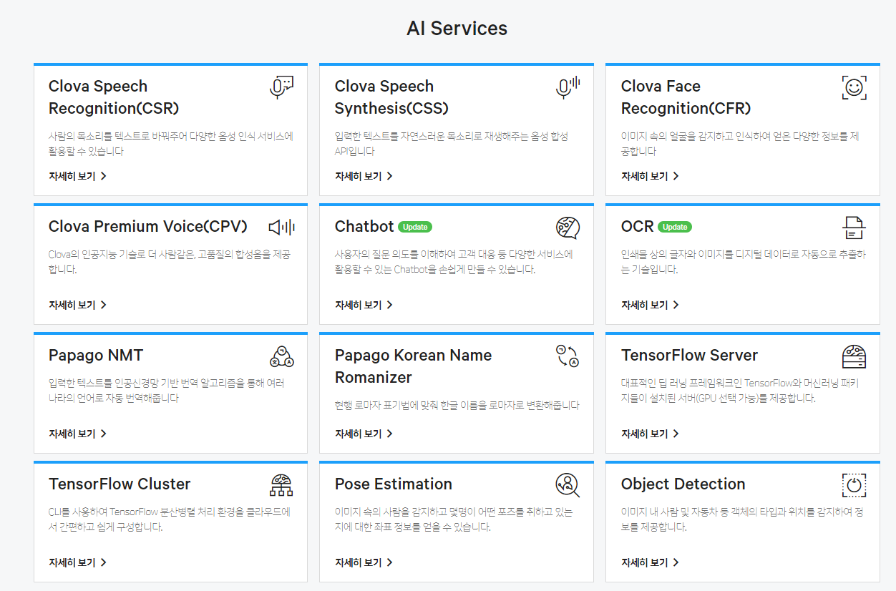Click the AI Services page heading
Image resolution: width=896 pixels, height=591 pixels.
(457, 29)
